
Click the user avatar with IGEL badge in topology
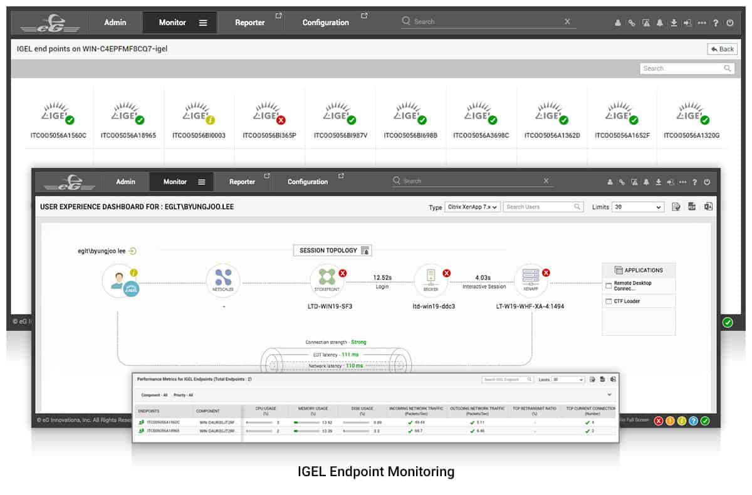tap(120, 281)
